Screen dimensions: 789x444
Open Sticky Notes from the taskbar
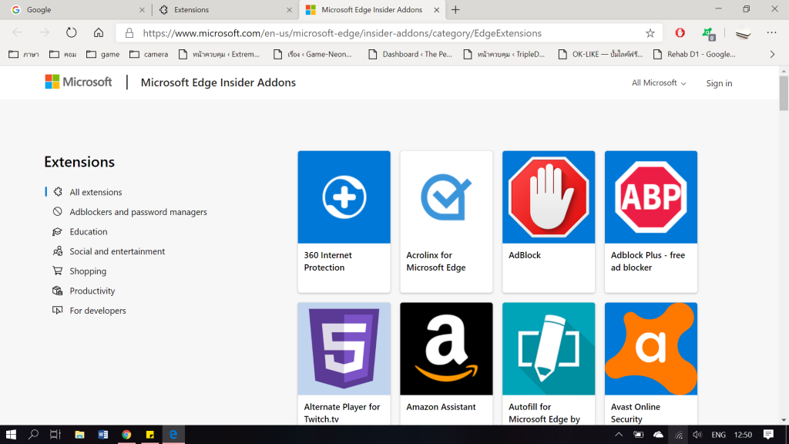pyautogui.click(x=150, y=435)
